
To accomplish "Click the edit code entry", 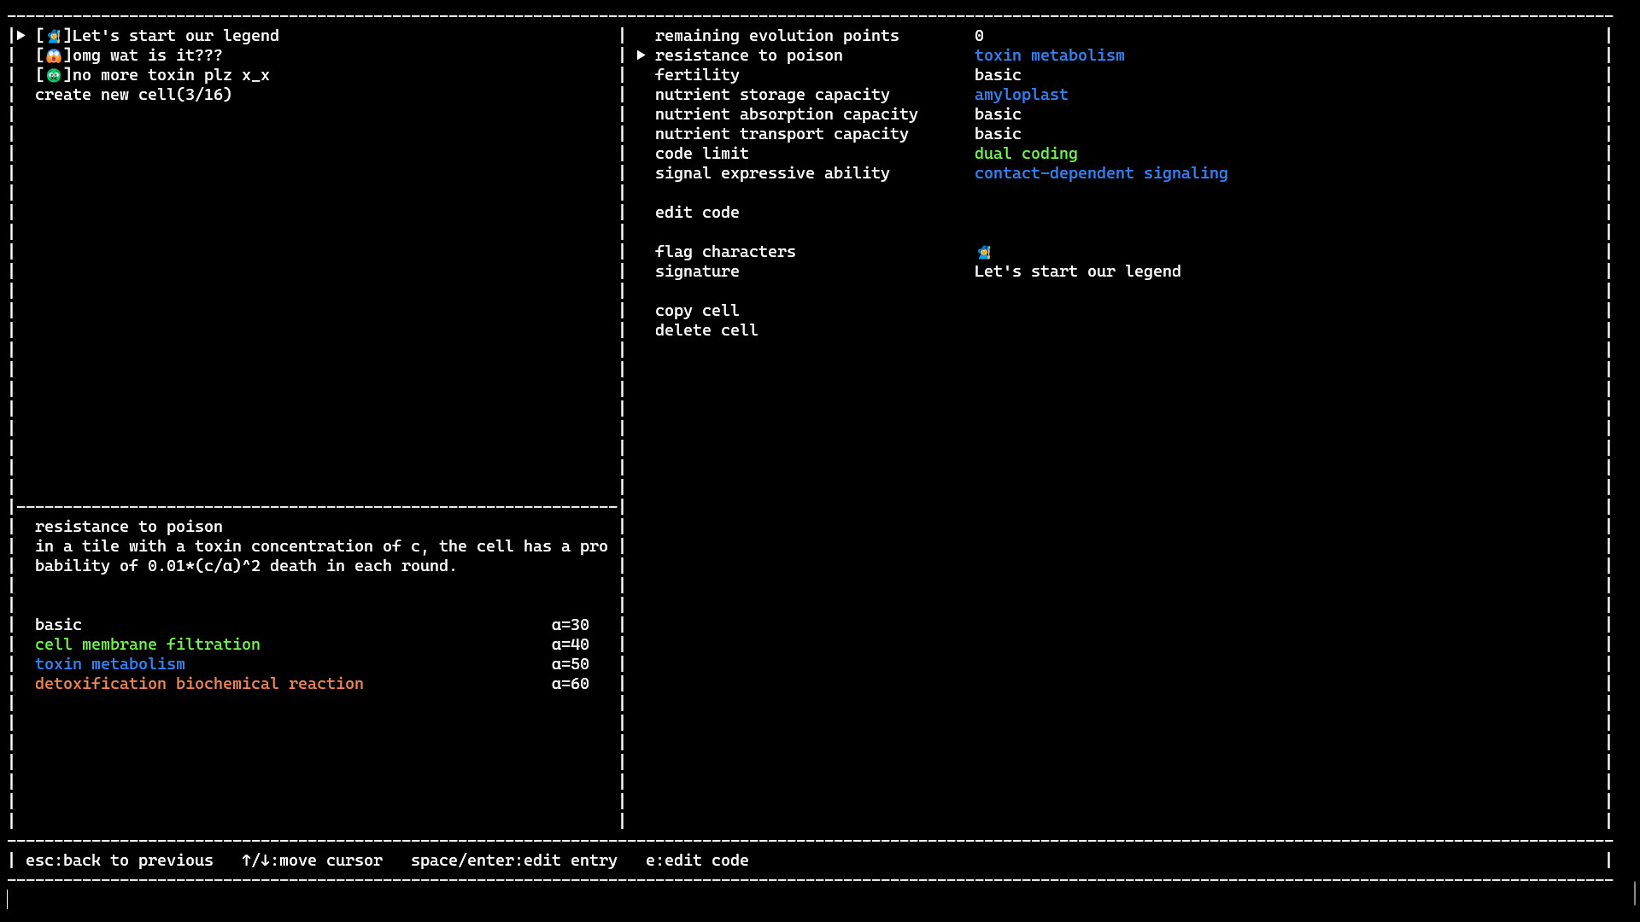I will click(x=697, y=213).
